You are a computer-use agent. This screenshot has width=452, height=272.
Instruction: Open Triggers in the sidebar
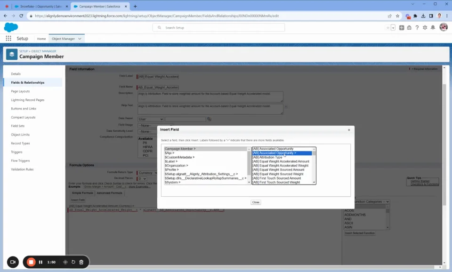pyautogui.click(x=16, y=152)
